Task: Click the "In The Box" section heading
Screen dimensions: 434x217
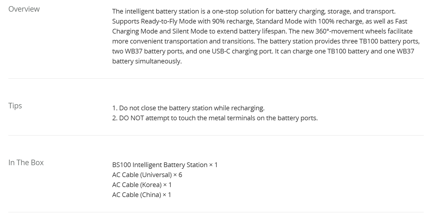Action: (26, 162)
